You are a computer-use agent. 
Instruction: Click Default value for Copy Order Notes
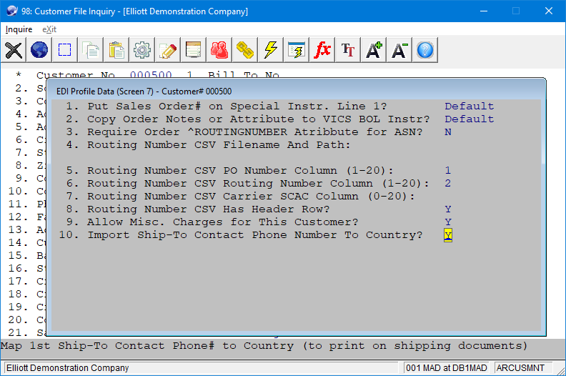[x=470, y=119]
